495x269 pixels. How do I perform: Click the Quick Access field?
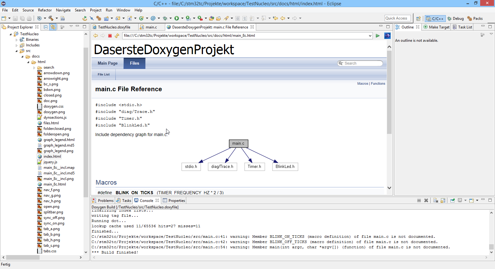[398, 18]
